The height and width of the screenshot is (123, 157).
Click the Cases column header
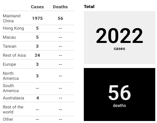pyautogui.click(x=37, y=7)
